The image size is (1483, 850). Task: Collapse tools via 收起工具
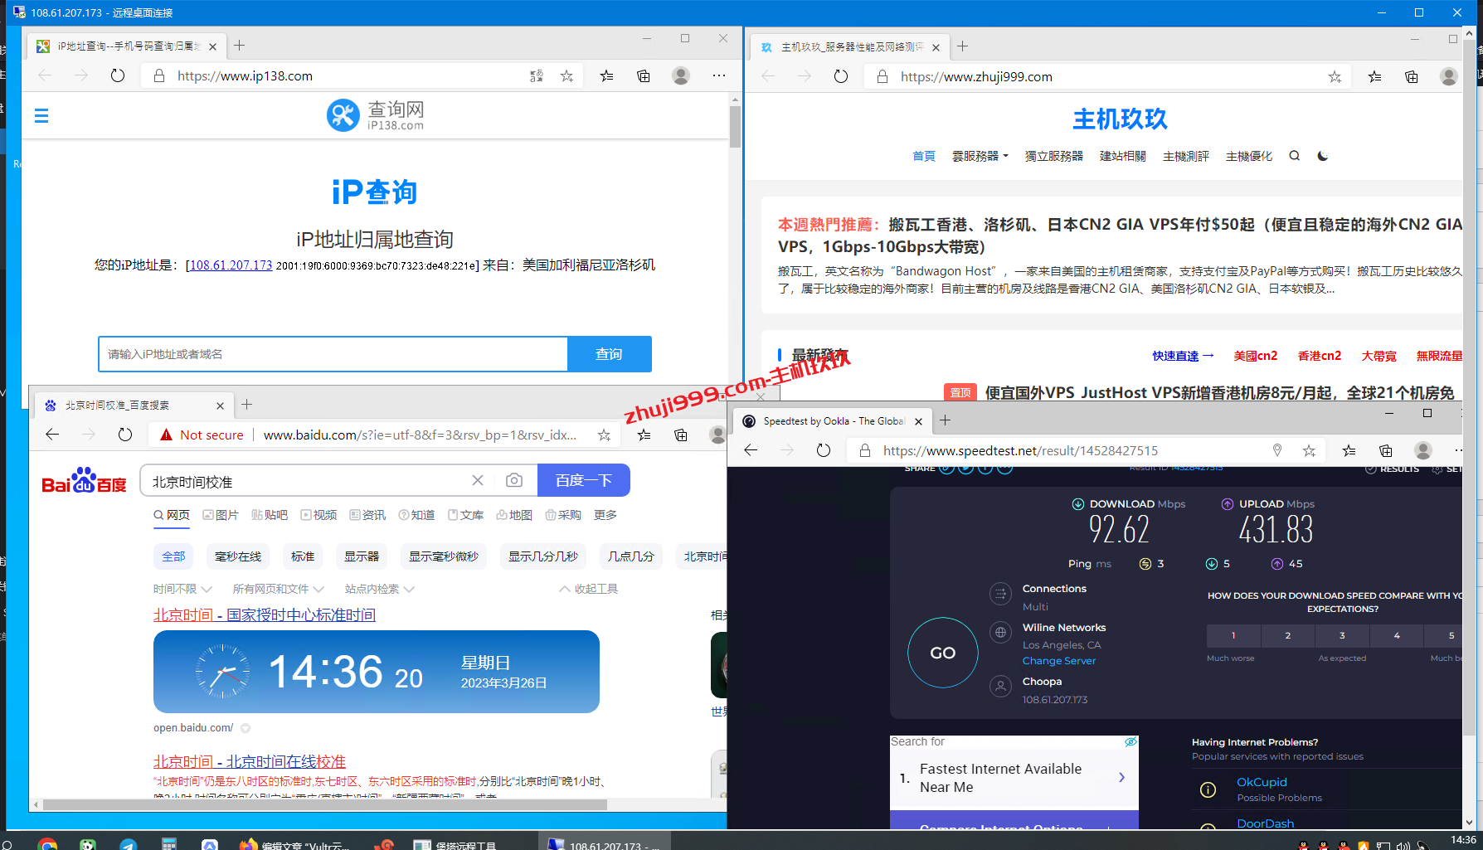[x=588, y=589]
